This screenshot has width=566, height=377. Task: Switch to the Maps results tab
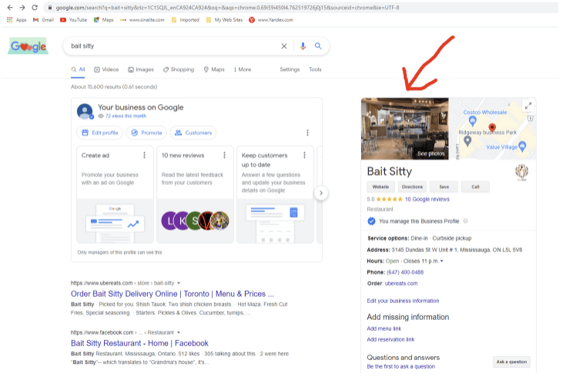214,69
